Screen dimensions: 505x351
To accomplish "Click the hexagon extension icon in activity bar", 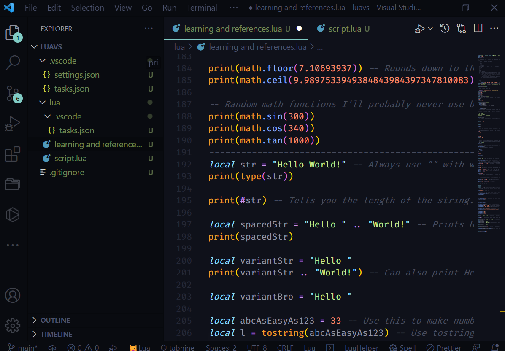I will pos(13,214).
